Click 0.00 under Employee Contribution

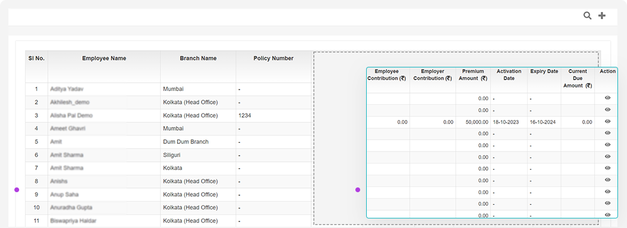pos(402,122)
